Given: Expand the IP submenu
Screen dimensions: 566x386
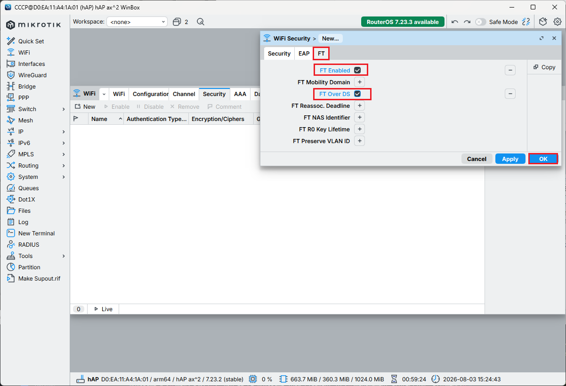Looking at the screenshot, I should tap(64, 131).
